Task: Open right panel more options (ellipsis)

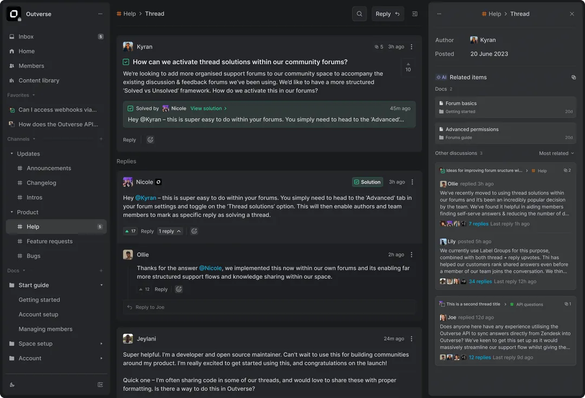Action: [439, 14]
